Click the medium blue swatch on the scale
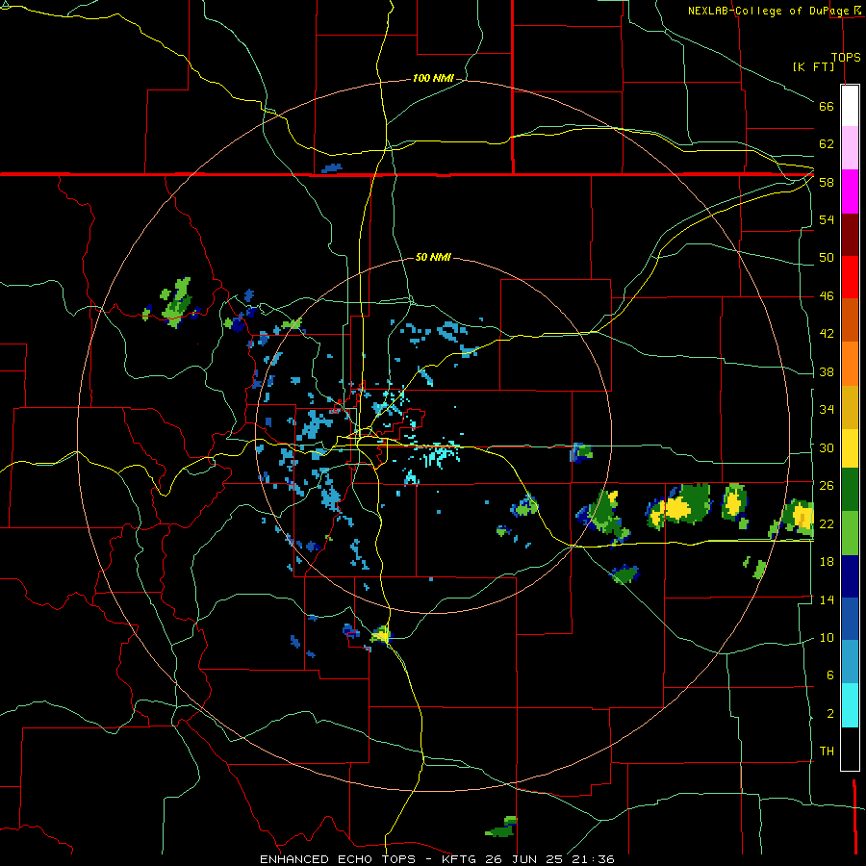Screen dimensions: 866x866 850,619
